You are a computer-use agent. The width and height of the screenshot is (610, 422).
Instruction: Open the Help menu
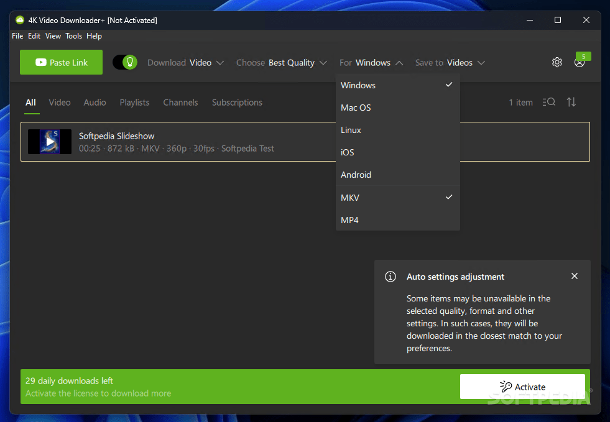pyautogui.click(x=94, y=36)
